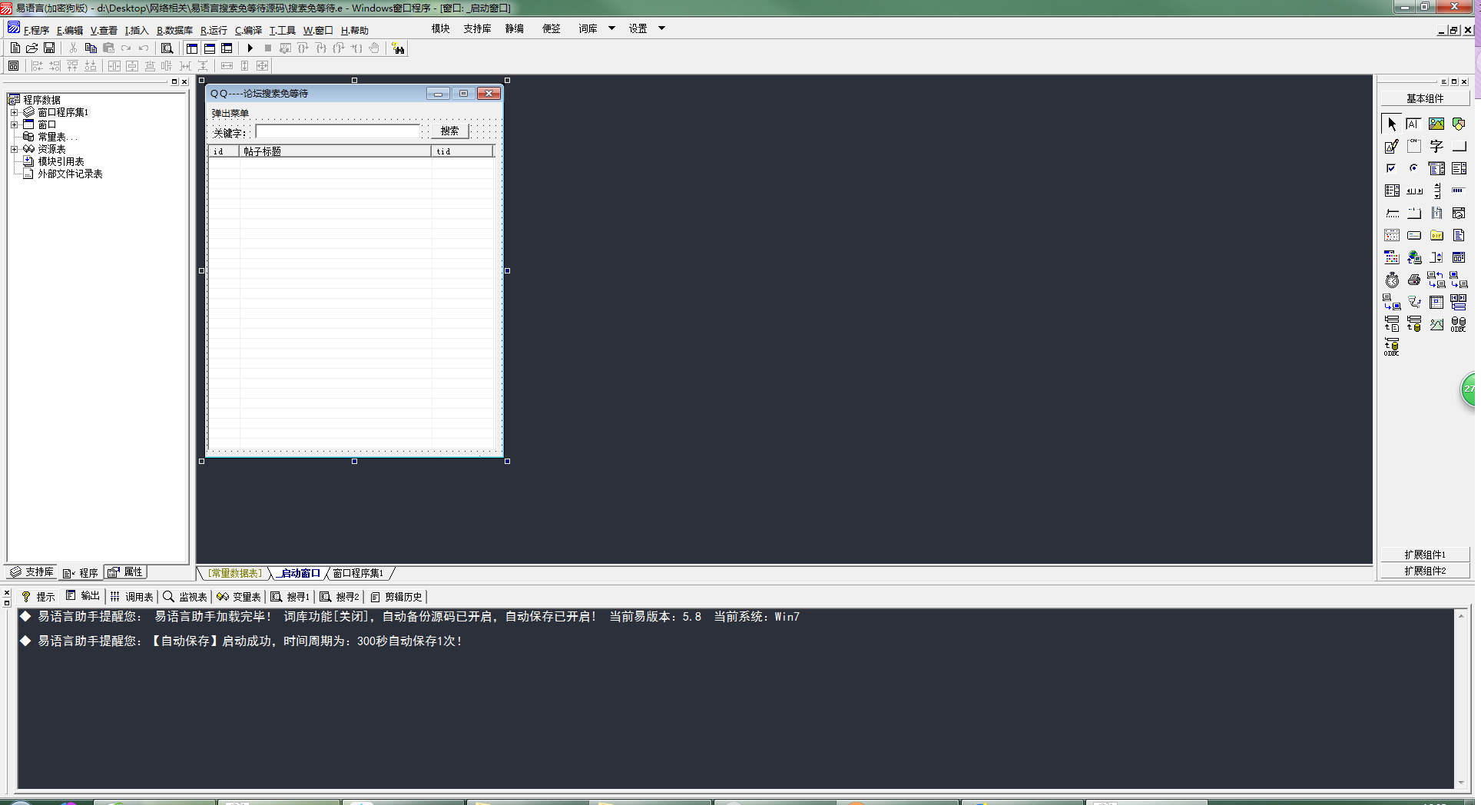The height and width of the screenshot is (805, 1481).
Task: Switch to the 窗口程序集1 tab
Action: pyautogui.click(x=358, y=574)
